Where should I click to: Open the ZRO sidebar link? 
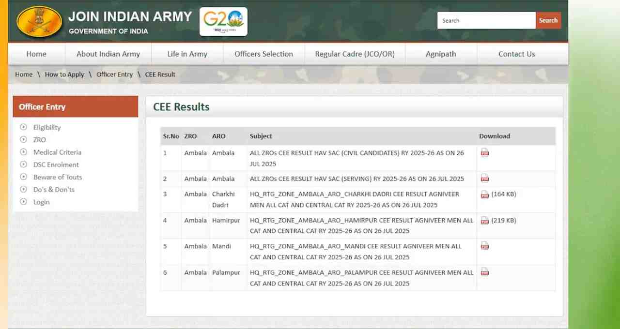40,140
